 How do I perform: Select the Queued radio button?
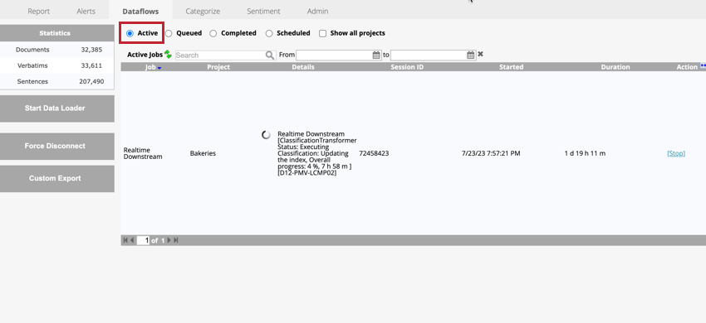click(x=169, y=33)
